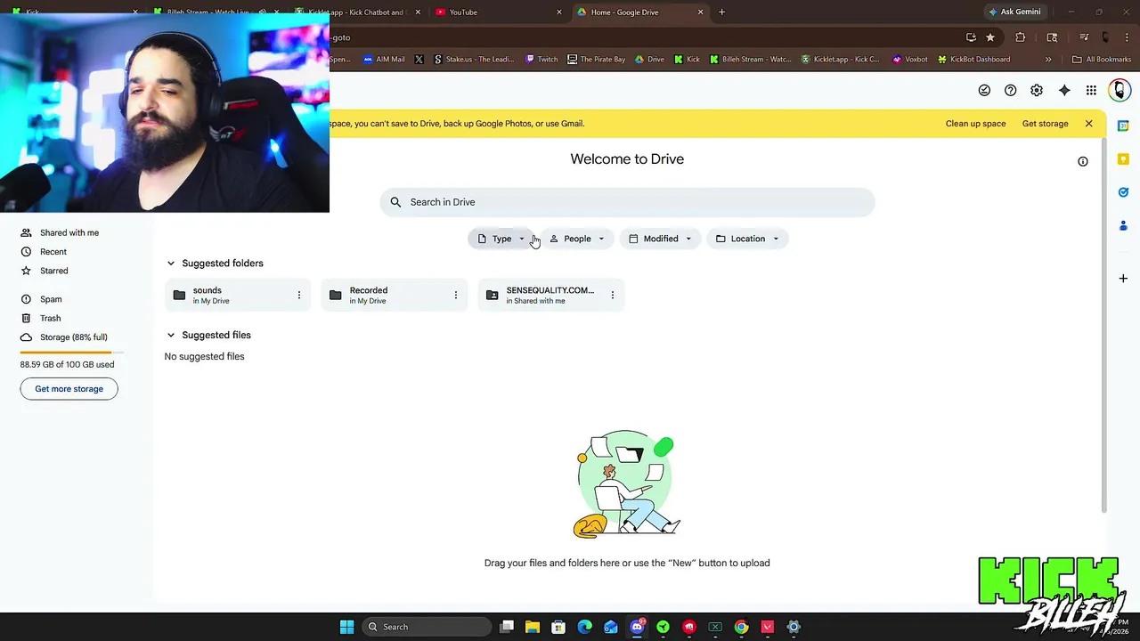Image resolution: width=1140 pixels, height=641 pixels.
Task: Open more options for sounds folder
Action: pyautogui.click(x=299, y=295)
